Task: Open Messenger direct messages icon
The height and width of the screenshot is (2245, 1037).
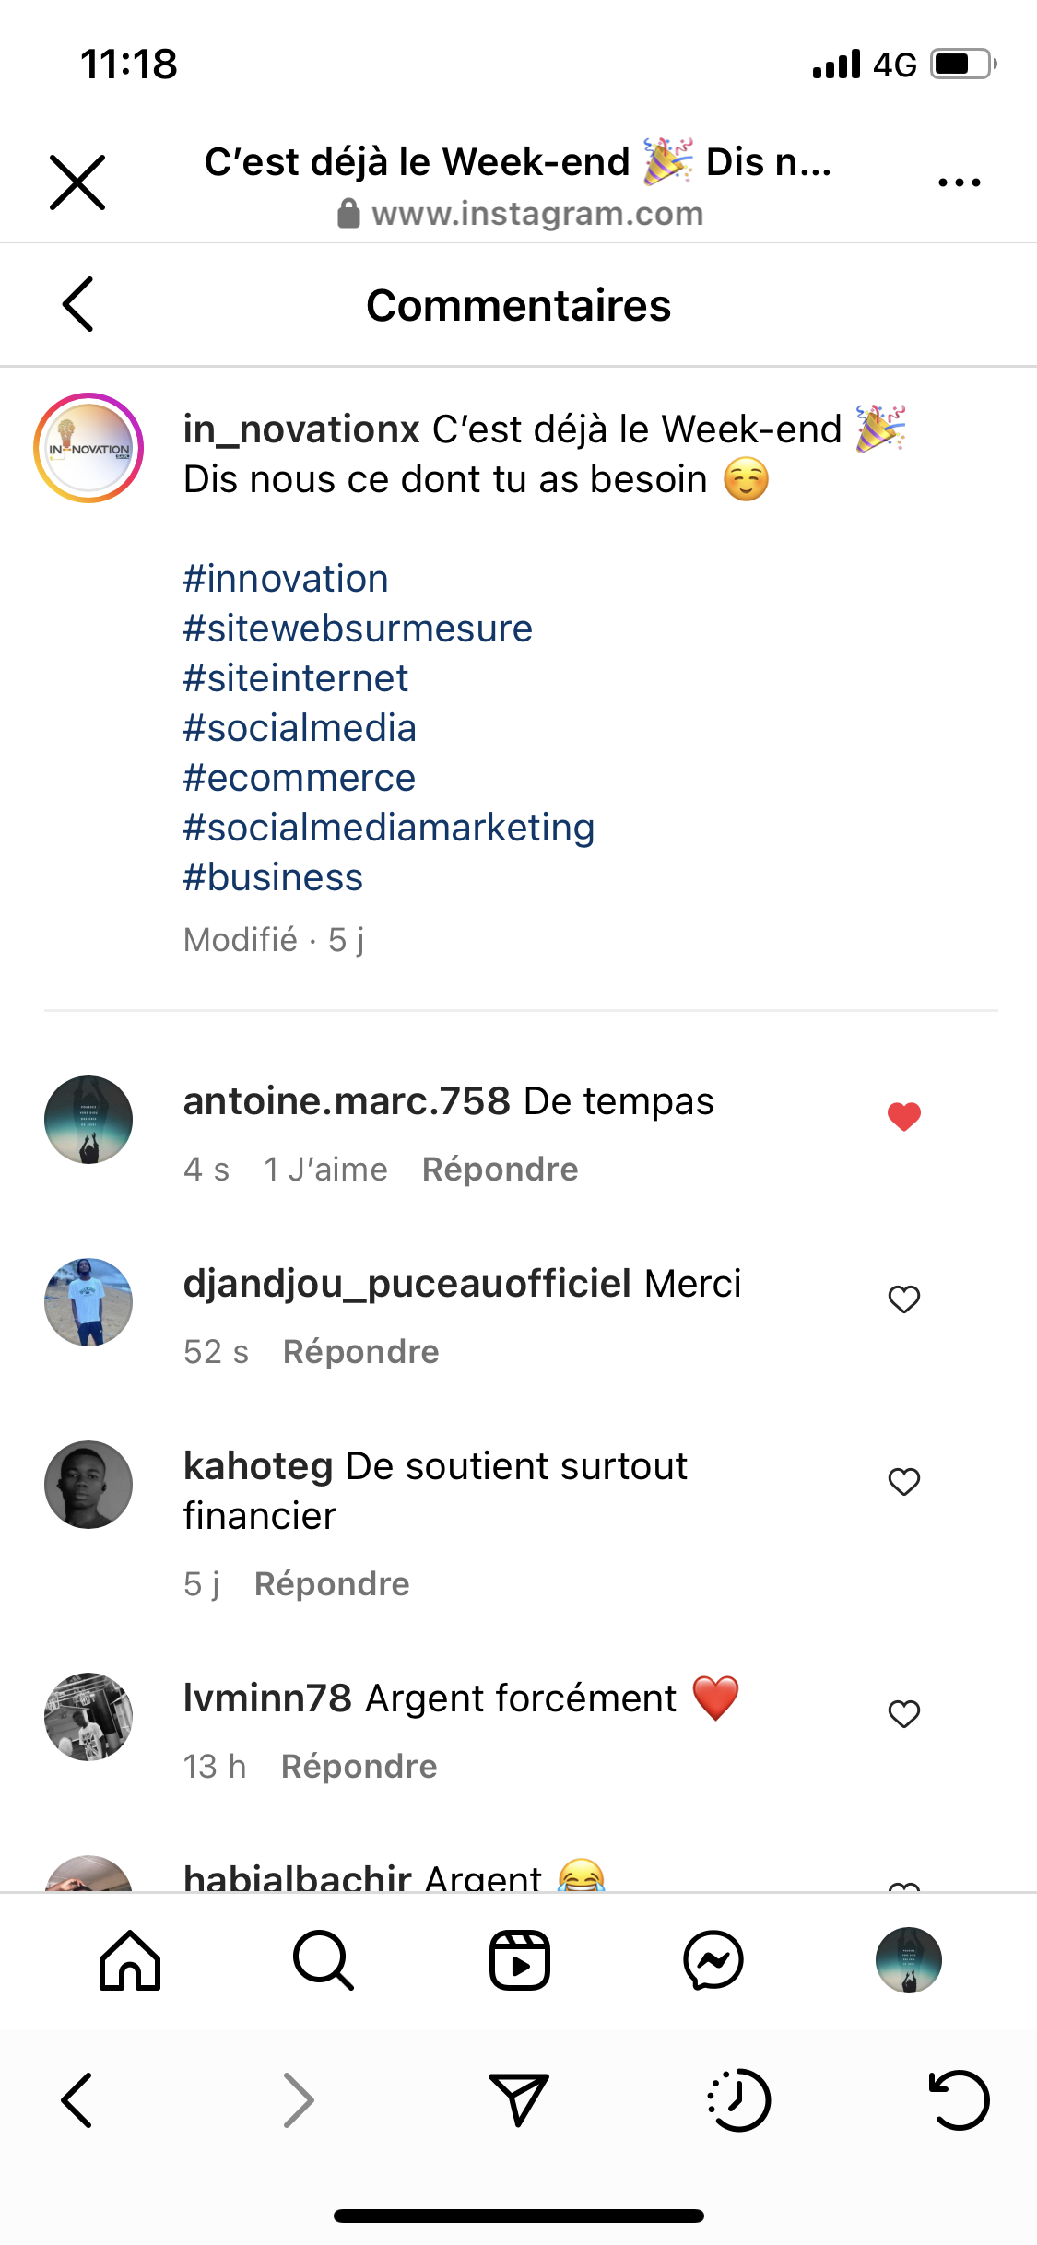Action: pos(713,1960)
